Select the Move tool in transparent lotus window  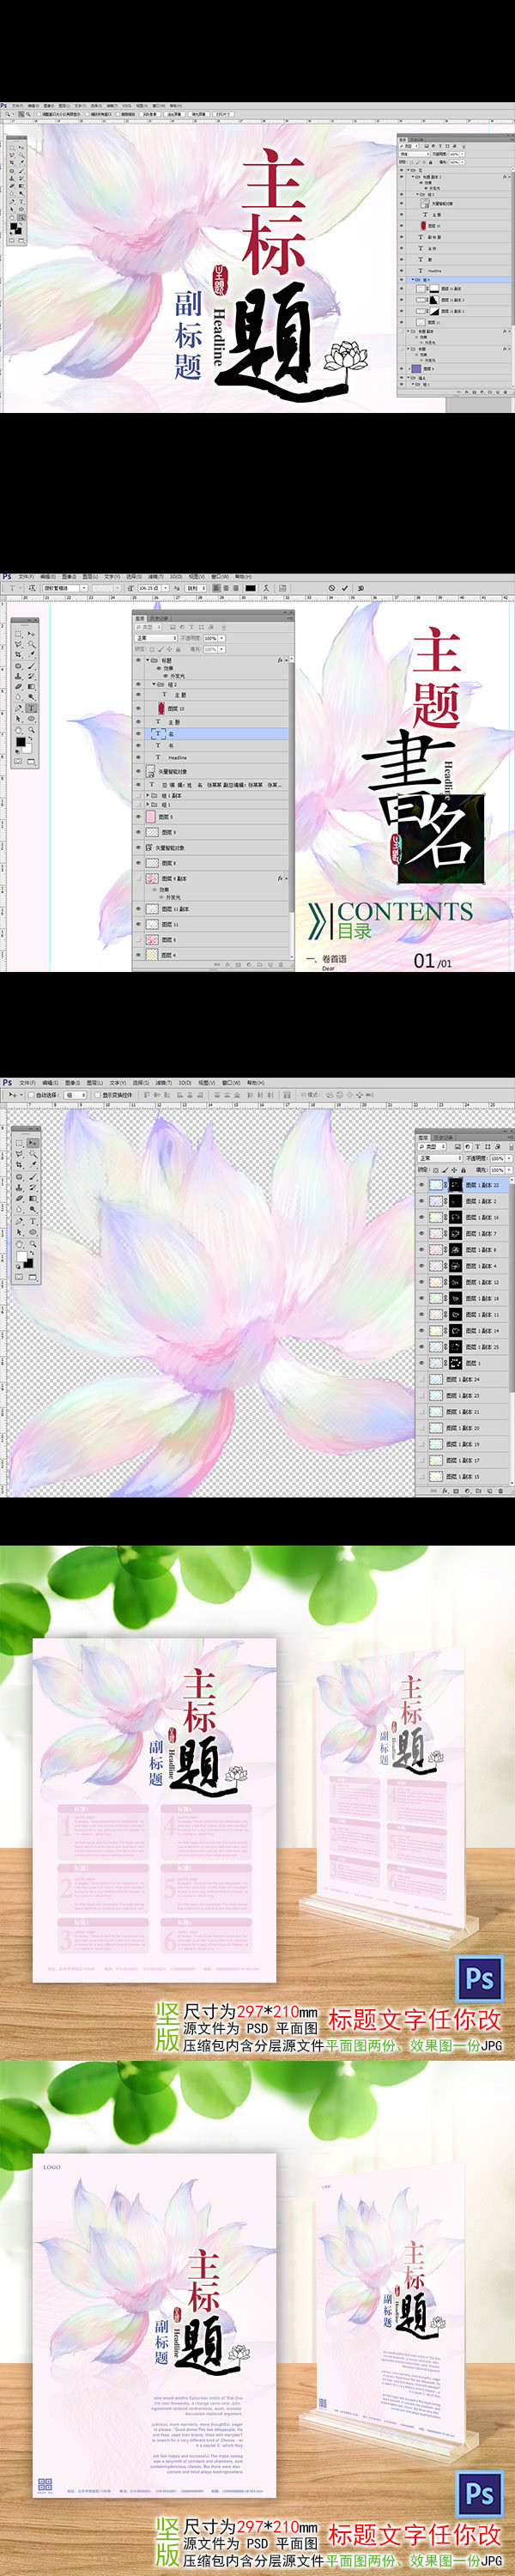[x=33, y=1143]
